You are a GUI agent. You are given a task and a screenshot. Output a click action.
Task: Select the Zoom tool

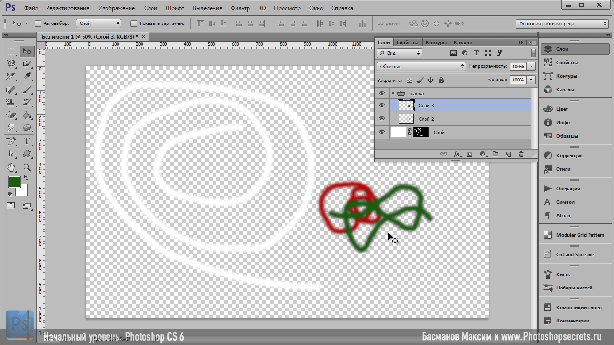tap(27, 168)
